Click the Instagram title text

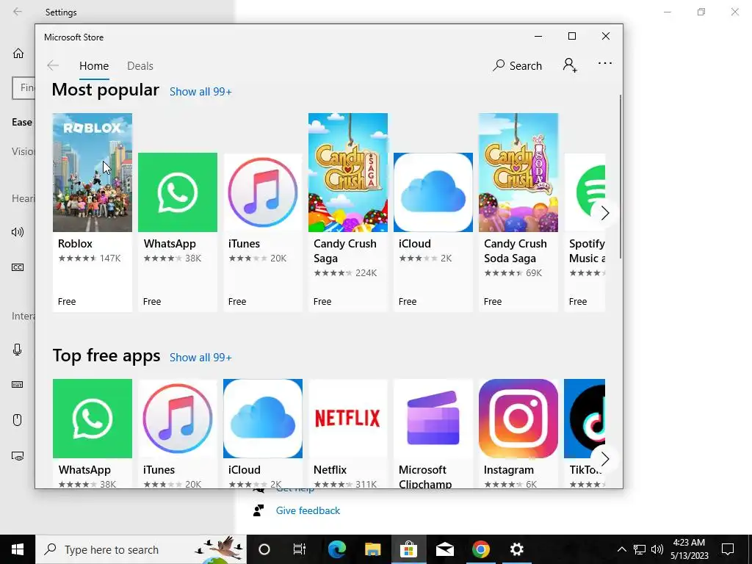(x=509, y=470)
